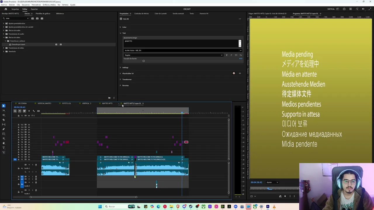The height and width of the screenshot is (210, 374).
Task: Open the Ajustar zoom level dropdown
Action: pos(272,182)
